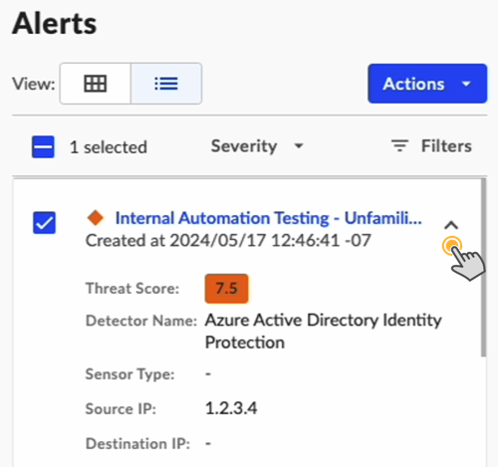The width and height of the screenshot is (498, 467).
Task: Collapse the alert details chevron
Action: click(451, 226)
